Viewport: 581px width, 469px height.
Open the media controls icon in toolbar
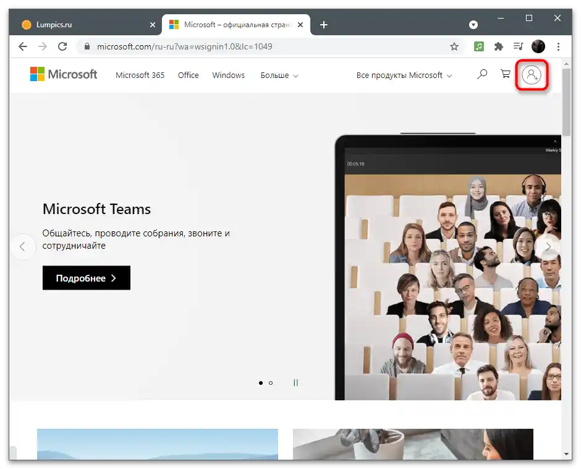click(519, 46)
